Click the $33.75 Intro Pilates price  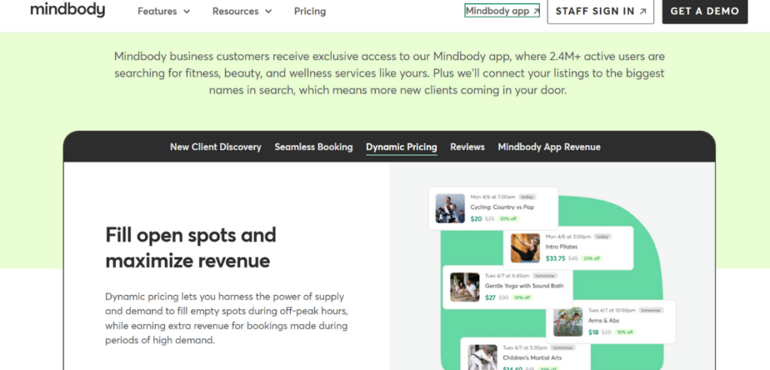556,258
